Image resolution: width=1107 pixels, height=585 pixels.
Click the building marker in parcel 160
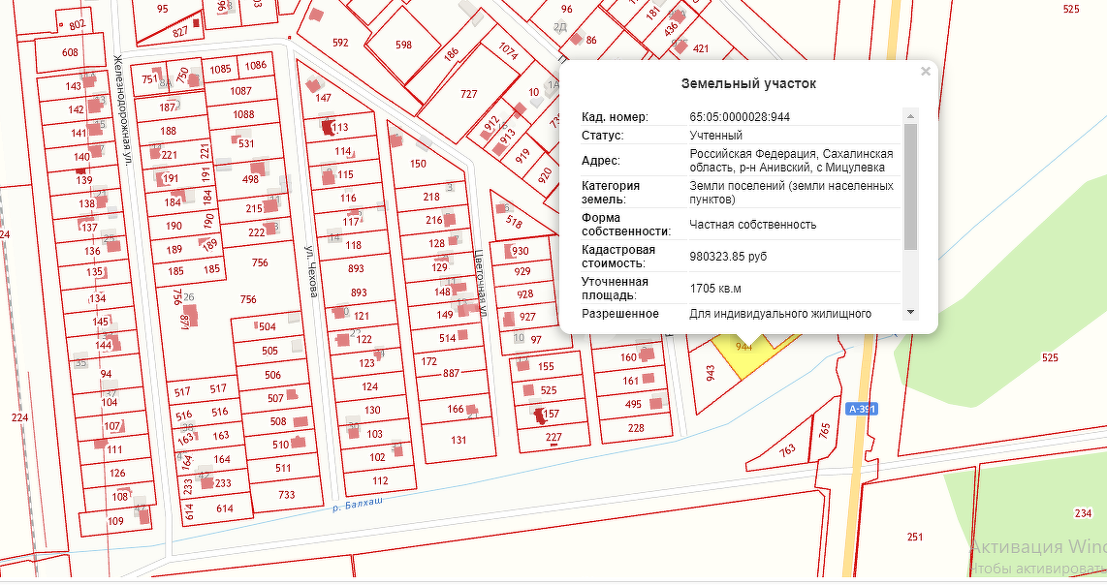[646, 356]
